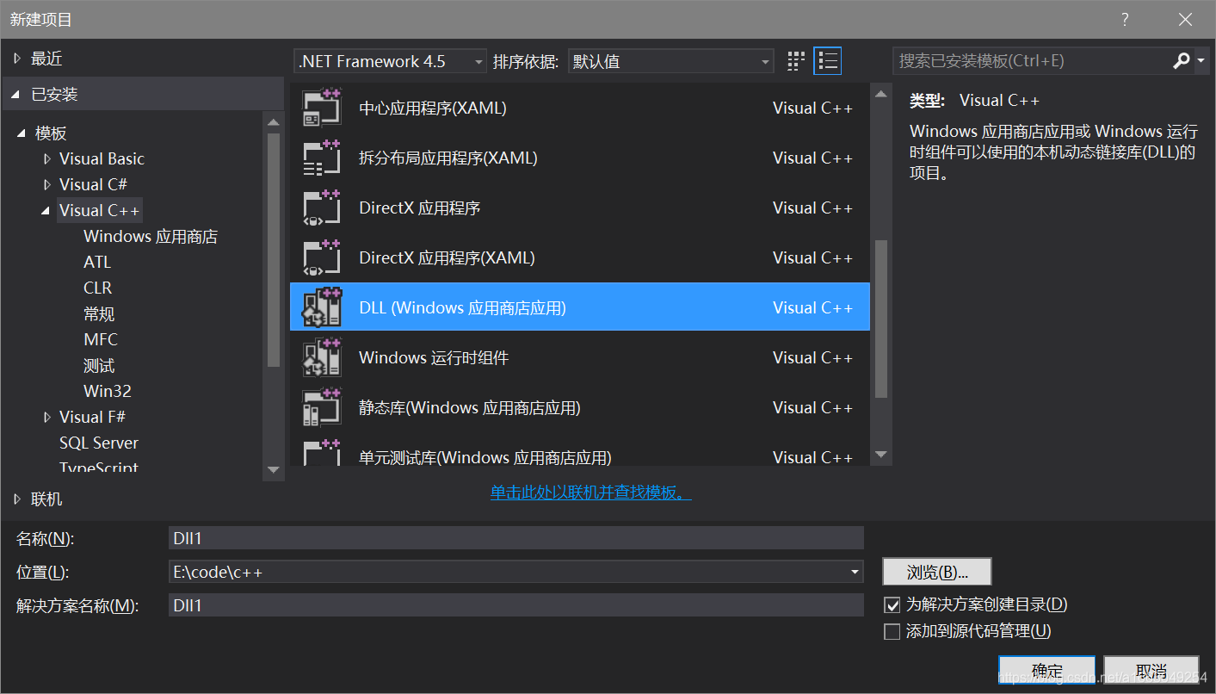This screenshot has height=694, width=1216.
Task: Open the search options dropdown arrow
Action: pyautogui.click(x=1201, y=61)
